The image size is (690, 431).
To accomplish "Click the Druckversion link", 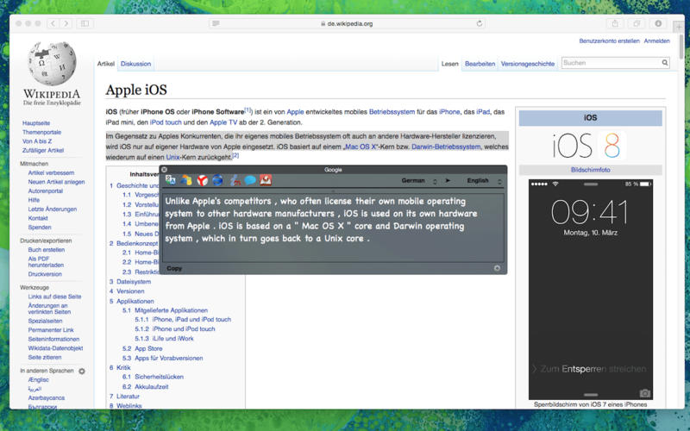I will [45, 274].
